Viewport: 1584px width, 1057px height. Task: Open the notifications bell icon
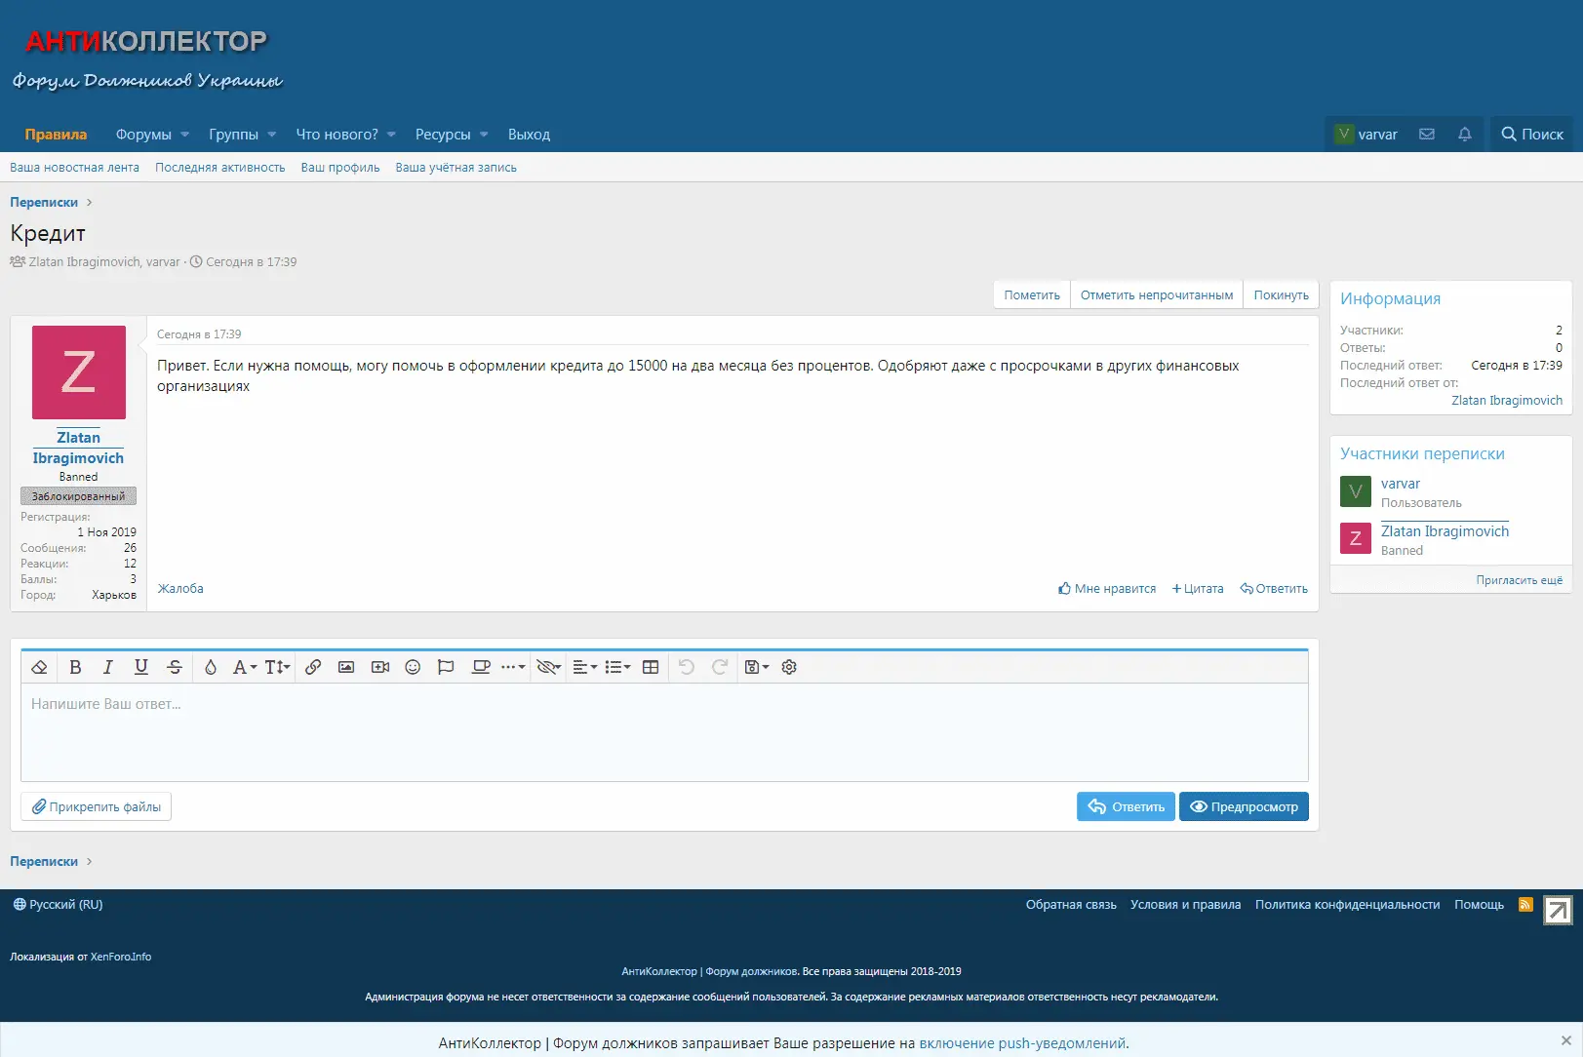point(1464,135)
